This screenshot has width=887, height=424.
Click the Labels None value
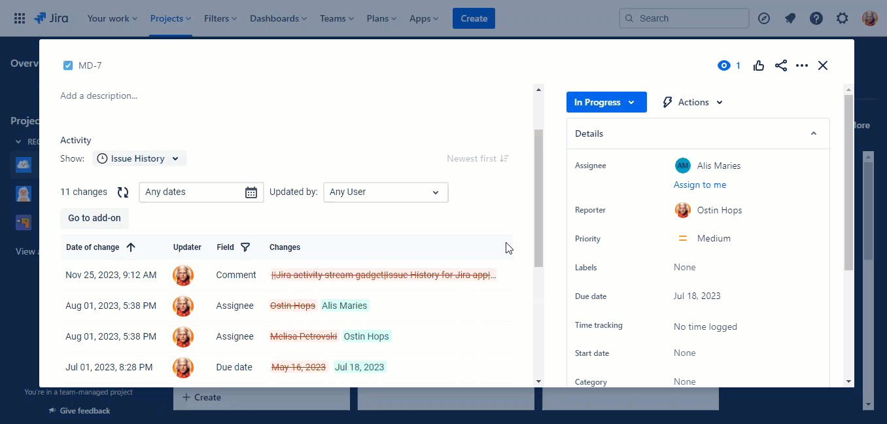pos(685,267)
